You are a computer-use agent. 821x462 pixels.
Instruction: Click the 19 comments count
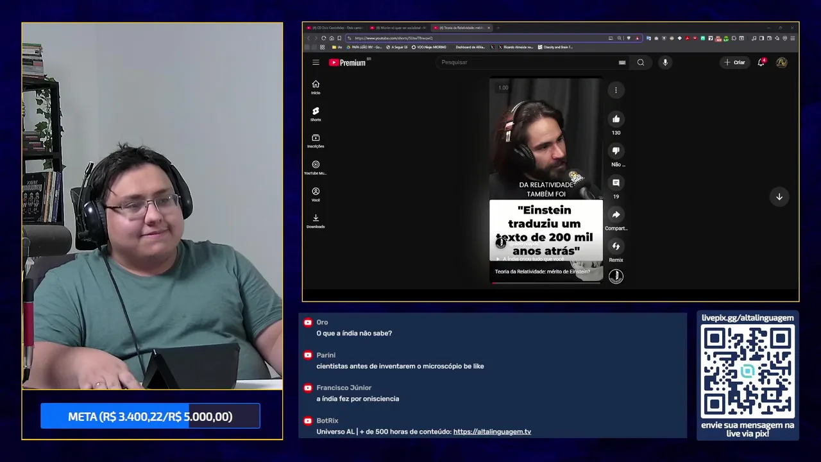pos(616,196)
